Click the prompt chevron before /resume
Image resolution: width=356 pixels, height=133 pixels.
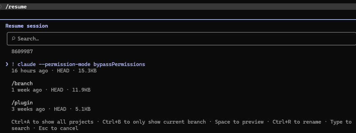coord(1,7)
